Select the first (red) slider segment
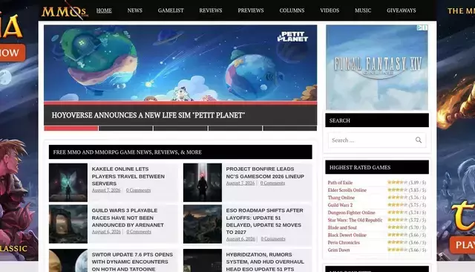The image size is (475, 272). pyautogui.click(x=71, y=129)
